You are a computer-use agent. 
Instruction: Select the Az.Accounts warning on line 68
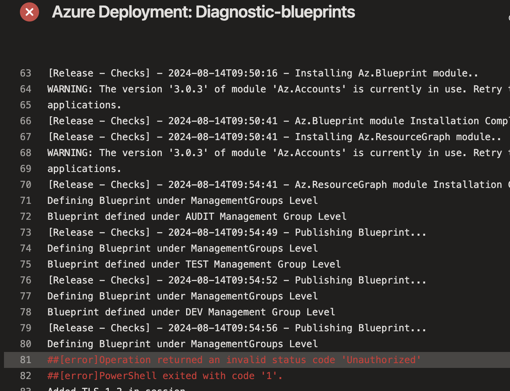coord(279,153)
